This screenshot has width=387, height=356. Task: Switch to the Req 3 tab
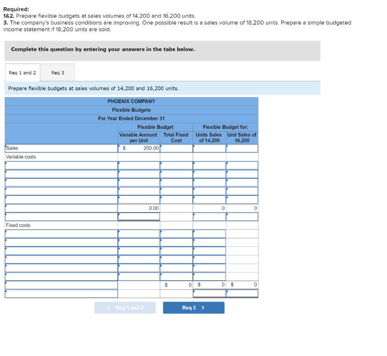point(57,72)
